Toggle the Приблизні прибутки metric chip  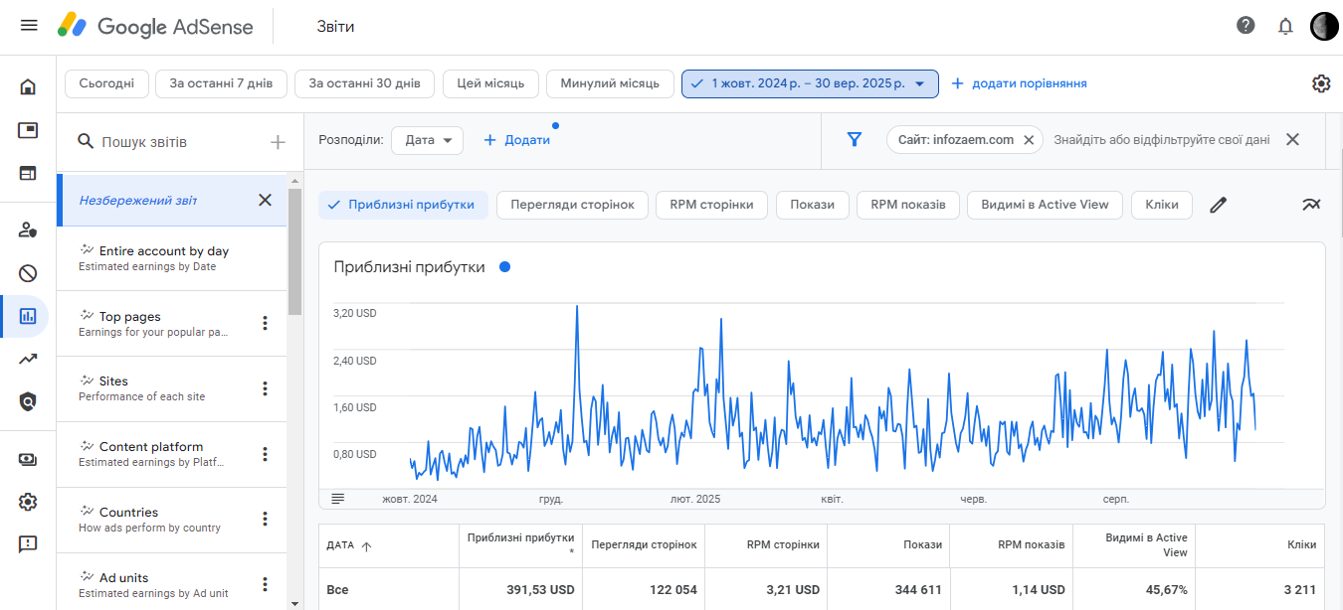(x=403, y=205)
